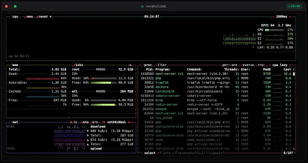Toggle per-core CPU usage in proc
The image size is (308, 163).
click(x=229, y=65)
